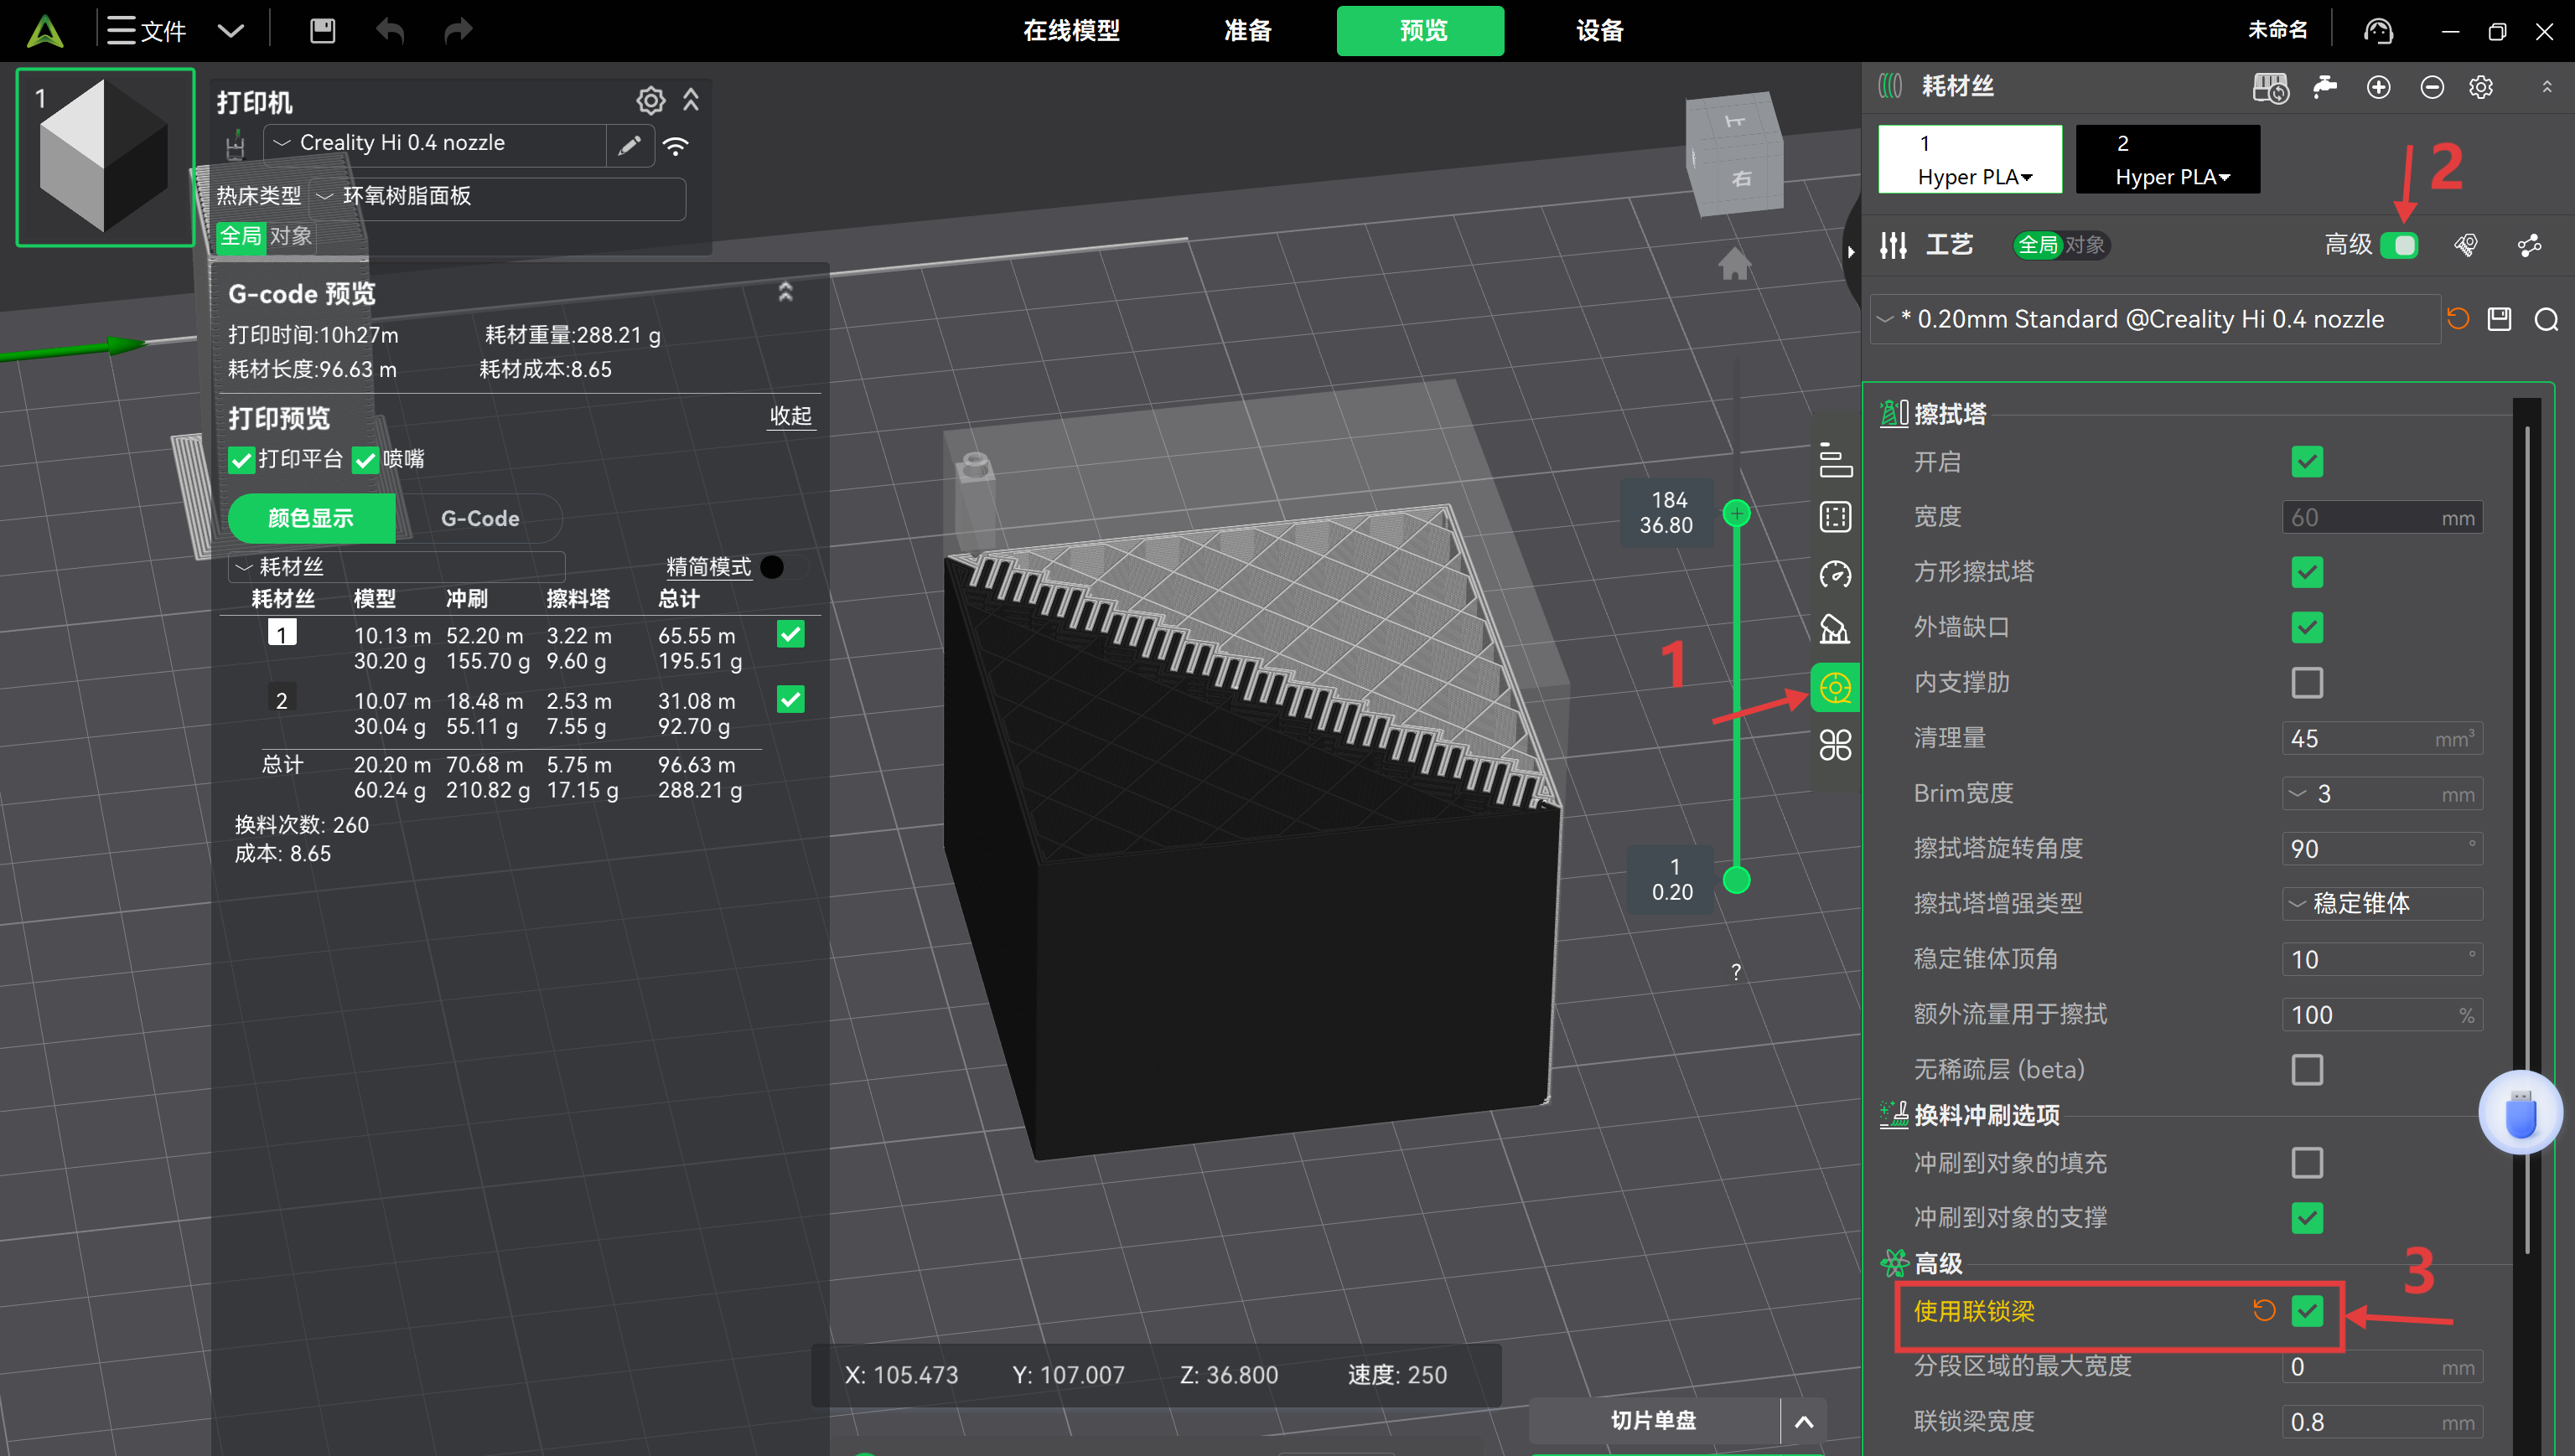Click the save project icon
This screenshot has width=2575, height=1456.
[322, 31]
